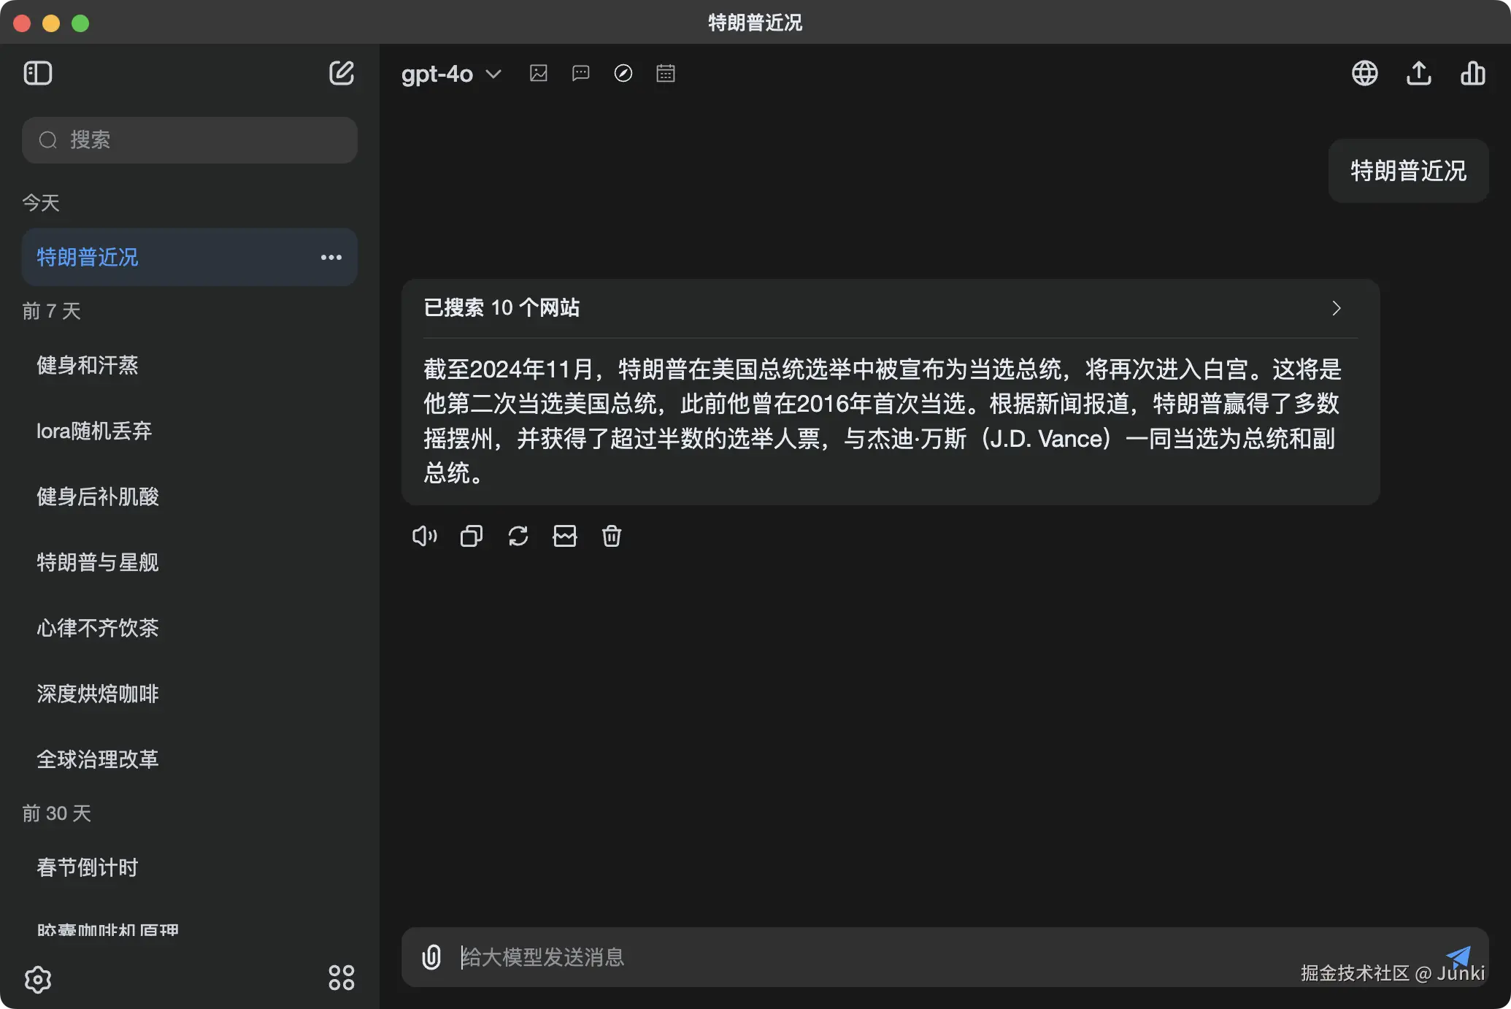
Task: Open the bar chart statistics icon
Action: pyautogui.click(x=1472, y=73)
